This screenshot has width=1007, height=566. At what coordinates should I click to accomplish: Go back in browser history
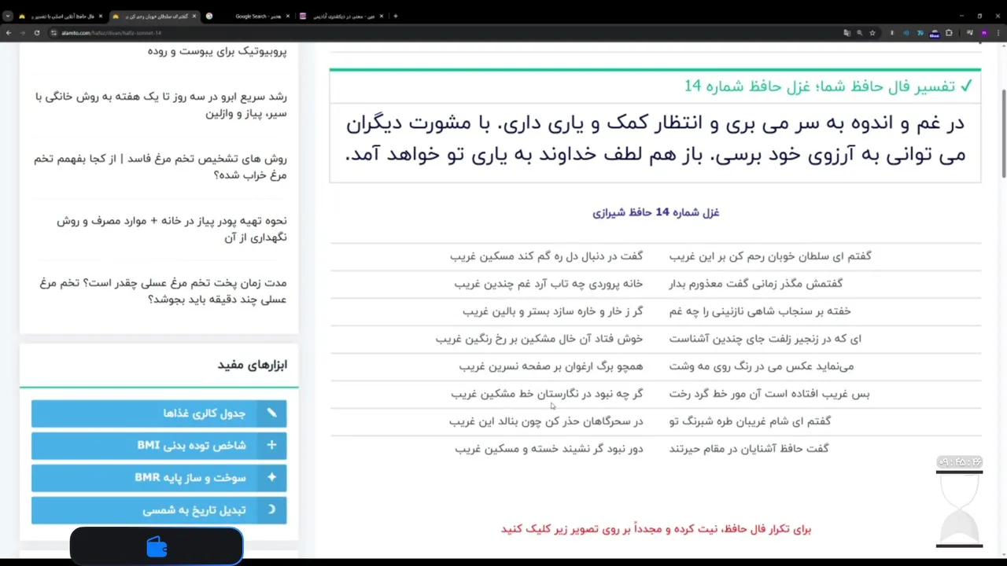click(x=9, y=33)
